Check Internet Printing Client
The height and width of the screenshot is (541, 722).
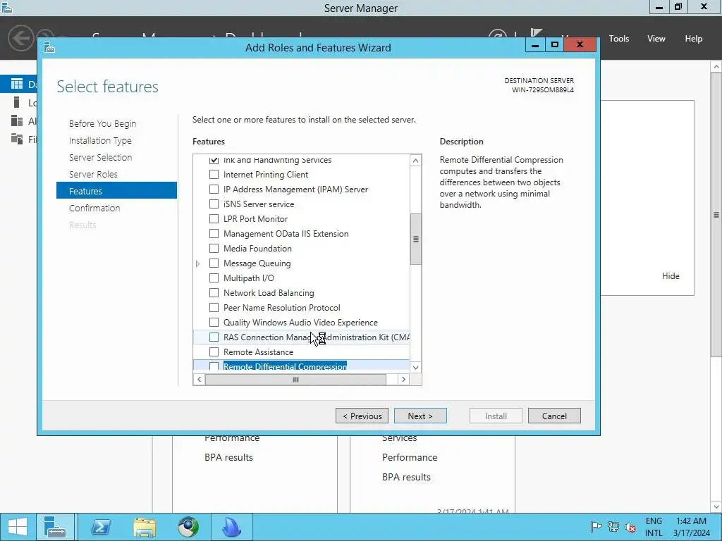214,175
